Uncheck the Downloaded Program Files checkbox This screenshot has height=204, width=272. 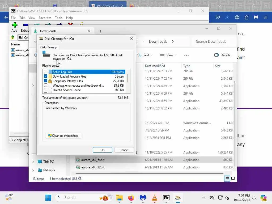pyautogui.click(x=45, y=76)
